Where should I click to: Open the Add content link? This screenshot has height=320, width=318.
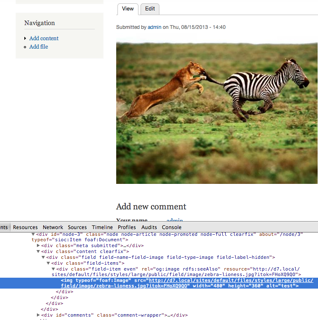(x=44, y=39)
